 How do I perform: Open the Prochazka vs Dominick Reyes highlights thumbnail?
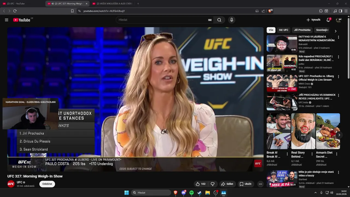[x=282, y=102]
